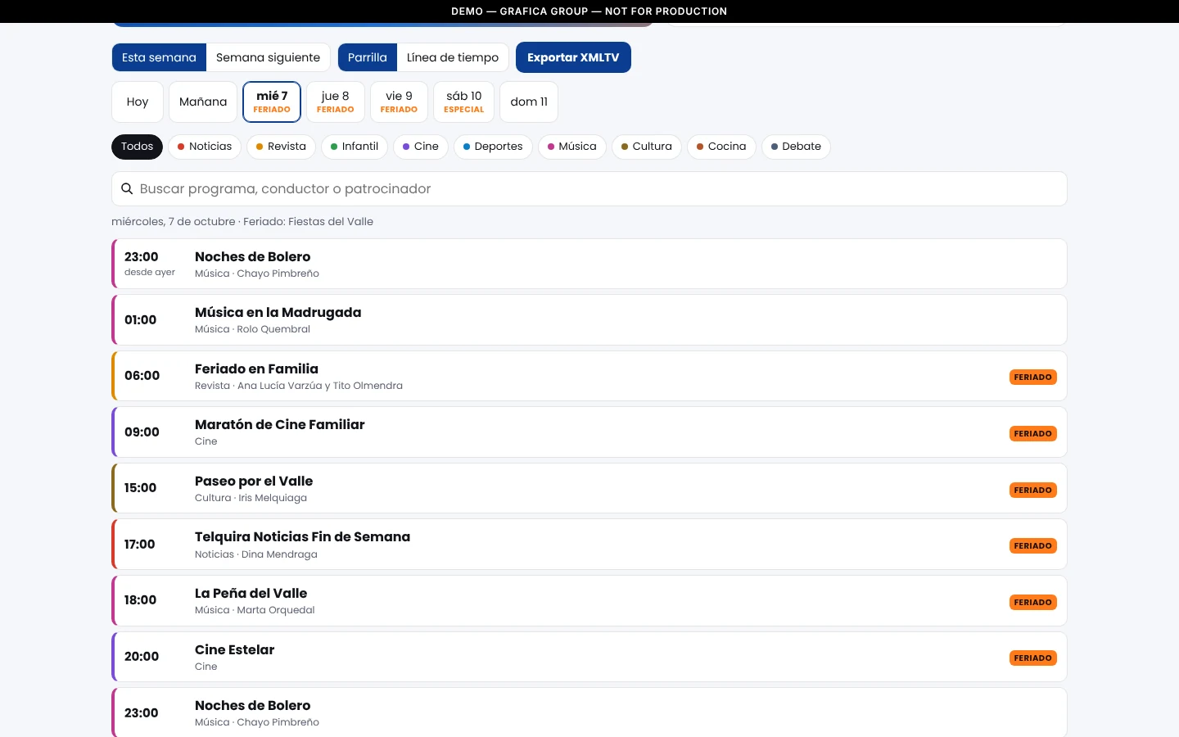Open the jue 8 Feriado tab
This screenshot has height=737, width=1179.
click(x=336, y=102)
